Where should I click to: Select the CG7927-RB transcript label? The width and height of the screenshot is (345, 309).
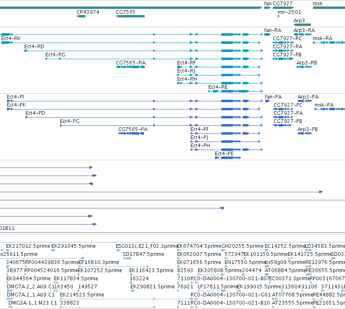click(x=287, y=55)
